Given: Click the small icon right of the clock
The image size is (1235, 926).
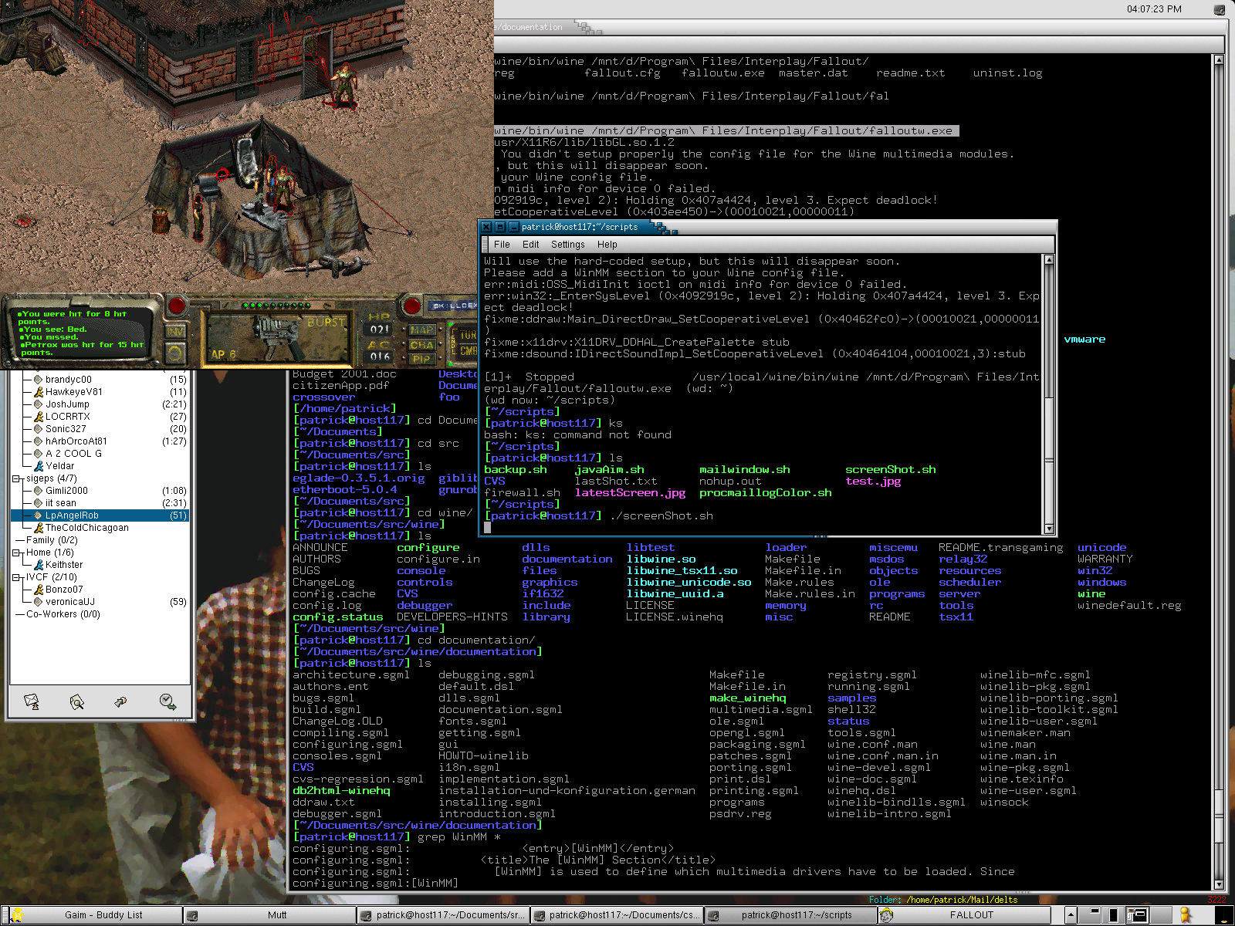Looking at the screenshot, I should pos(1220,10).
